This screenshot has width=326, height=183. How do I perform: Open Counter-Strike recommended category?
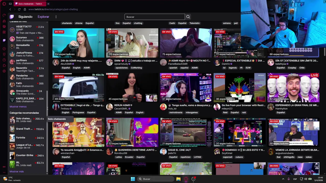(x=28, y=155)
